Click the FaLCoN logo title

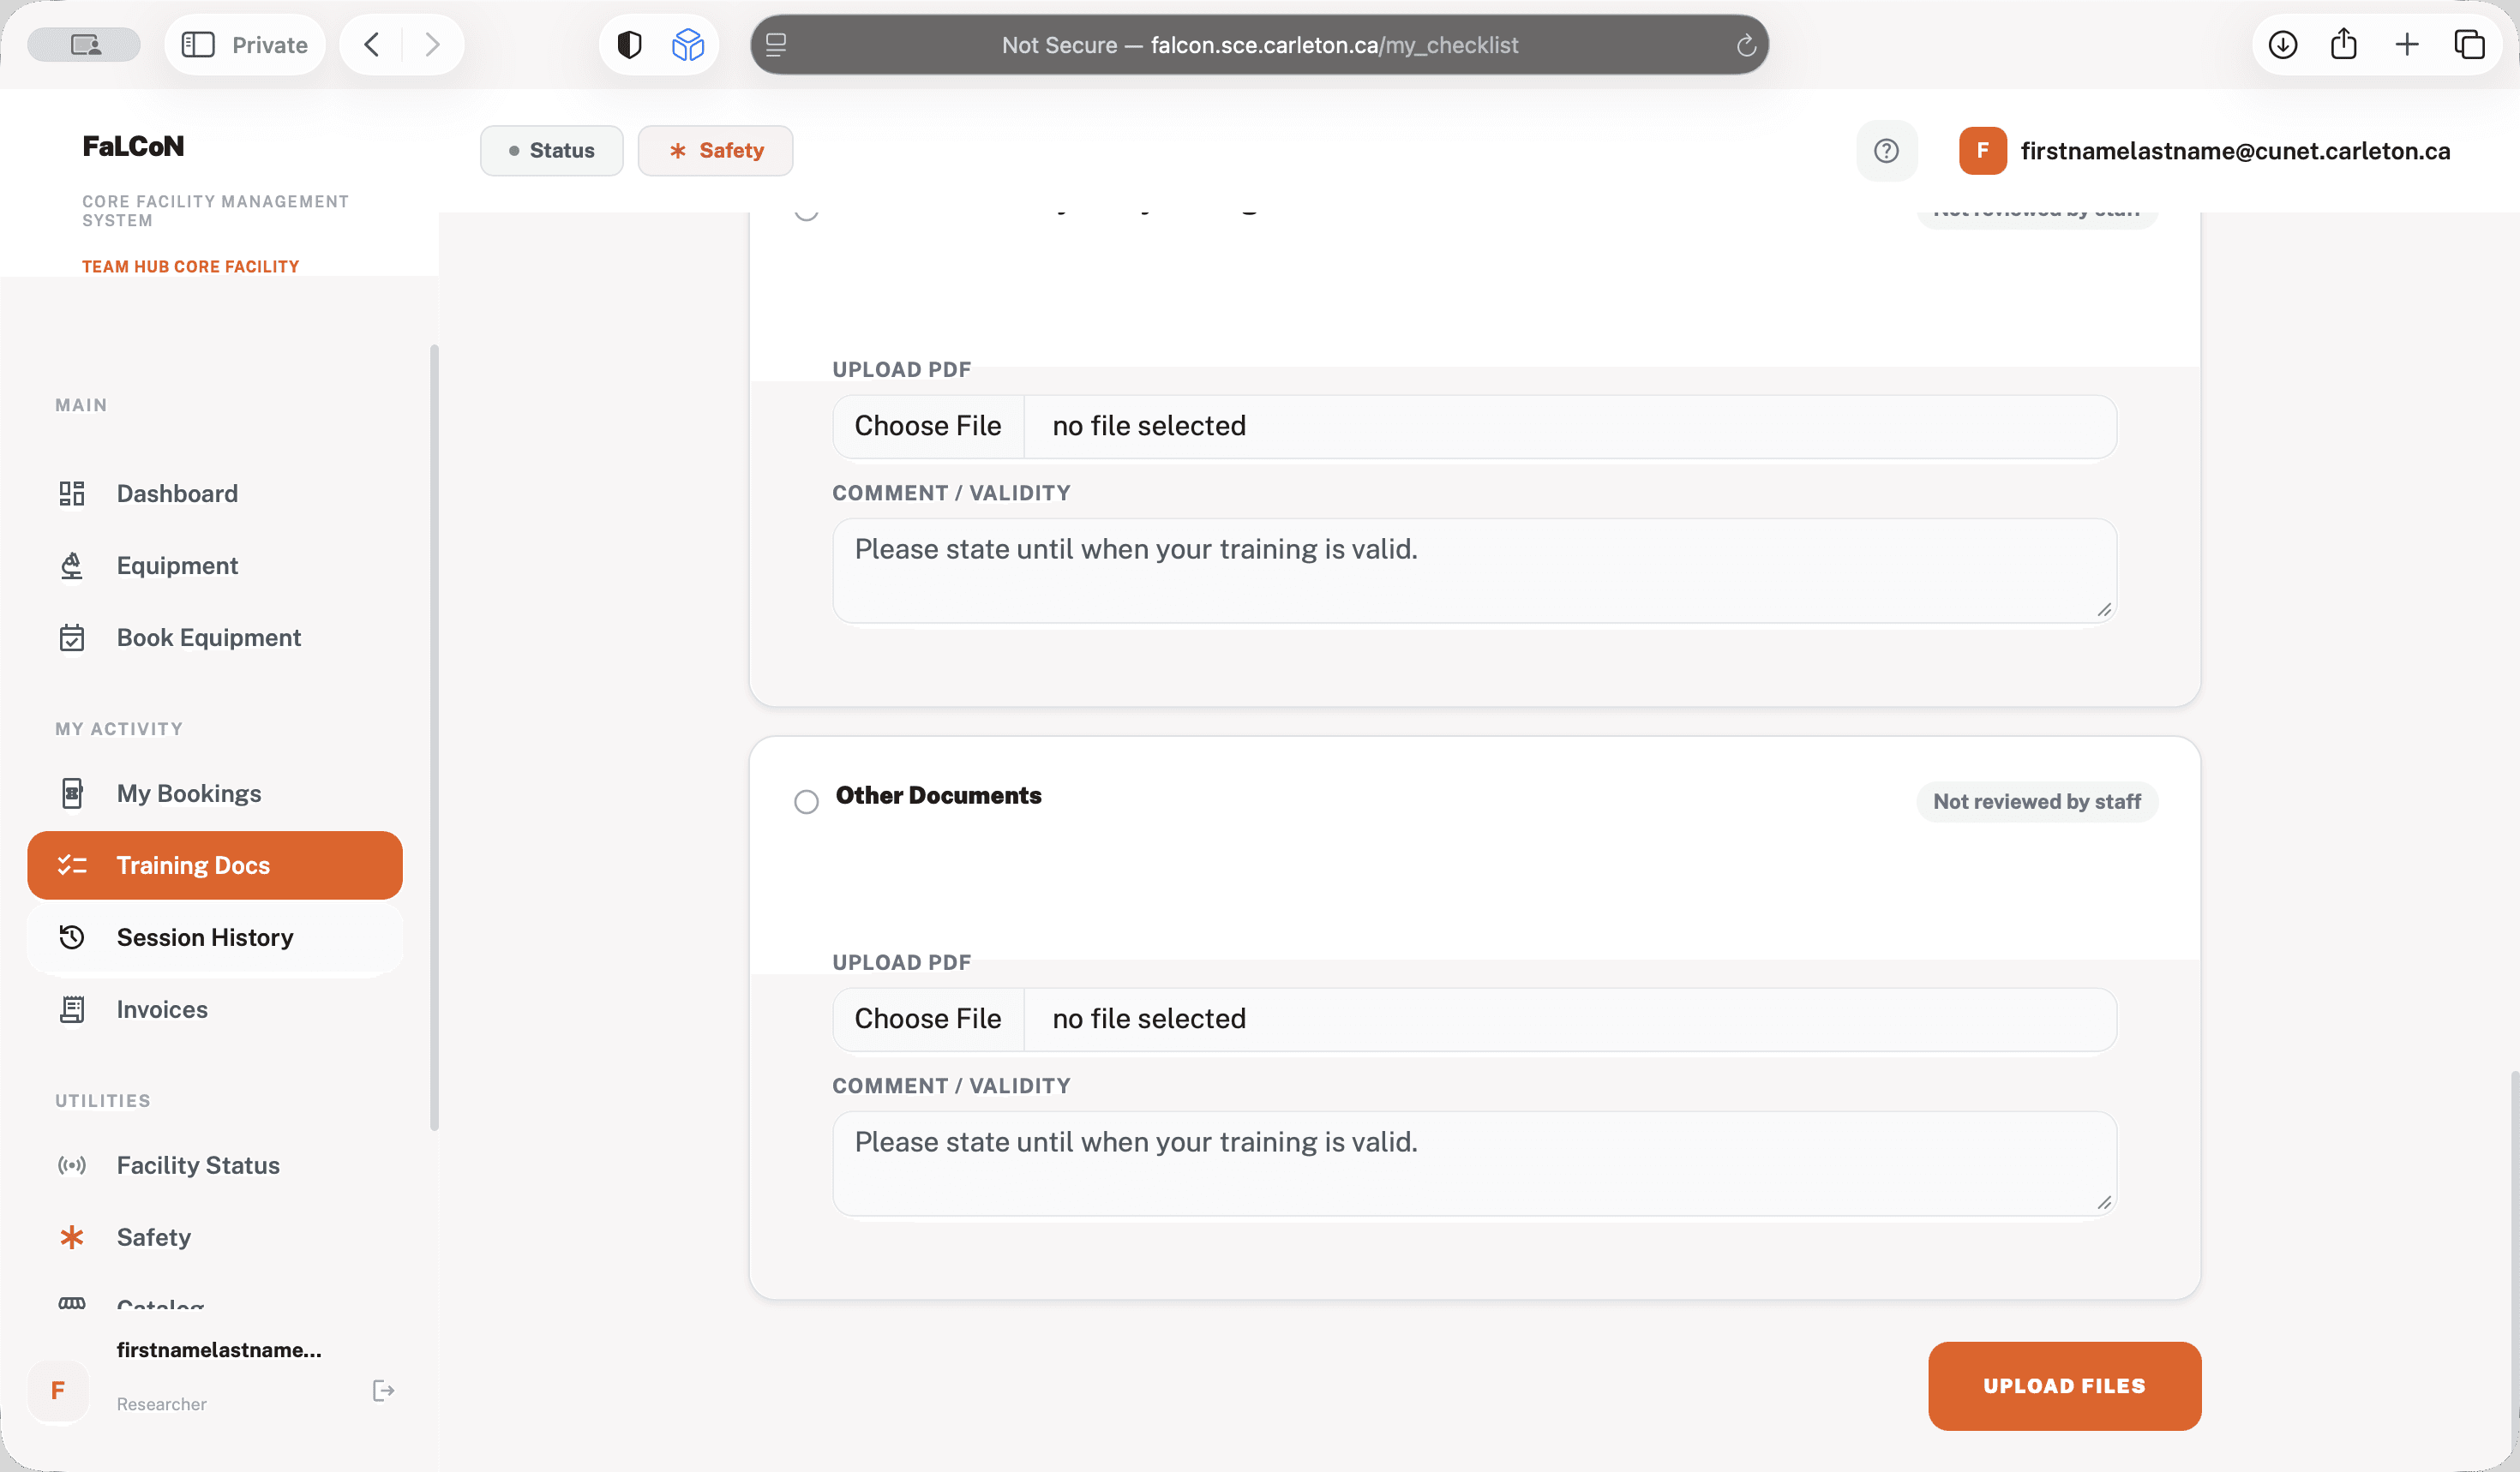(133, 147)
